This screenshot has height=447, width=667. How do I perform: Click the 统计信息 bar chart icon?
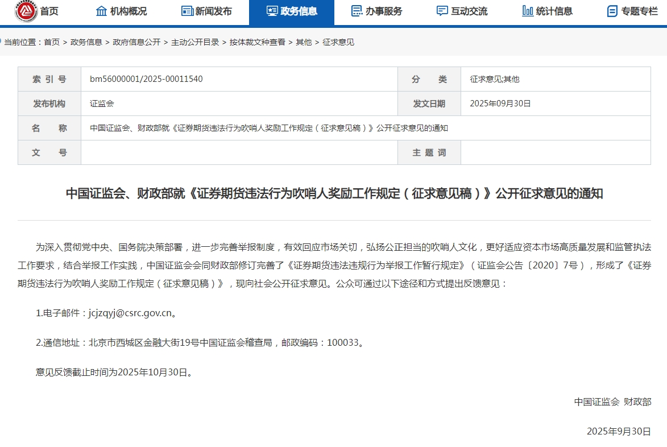[527, 10]
